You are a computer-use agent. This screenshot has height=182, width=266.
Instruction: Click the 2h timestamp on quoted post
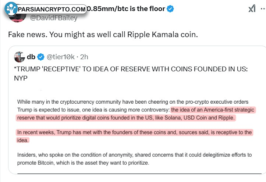click(84, 57)
